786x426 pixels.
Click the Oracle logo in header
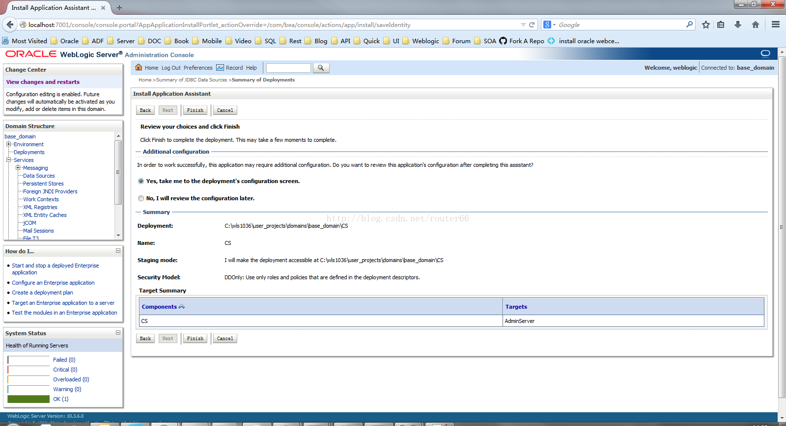(x=31, y=54)
